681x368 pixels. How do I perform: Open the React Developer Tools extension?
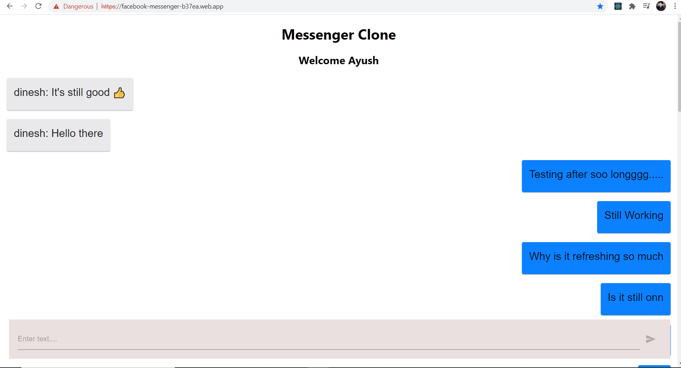click(618, 6)
